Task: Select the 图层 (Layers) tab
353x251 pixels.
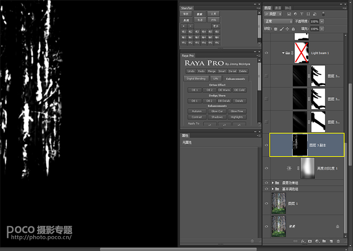Action: 268,8
